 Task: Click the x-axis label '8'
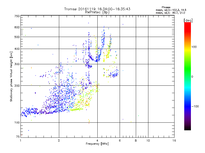click(x=136, y=141)
